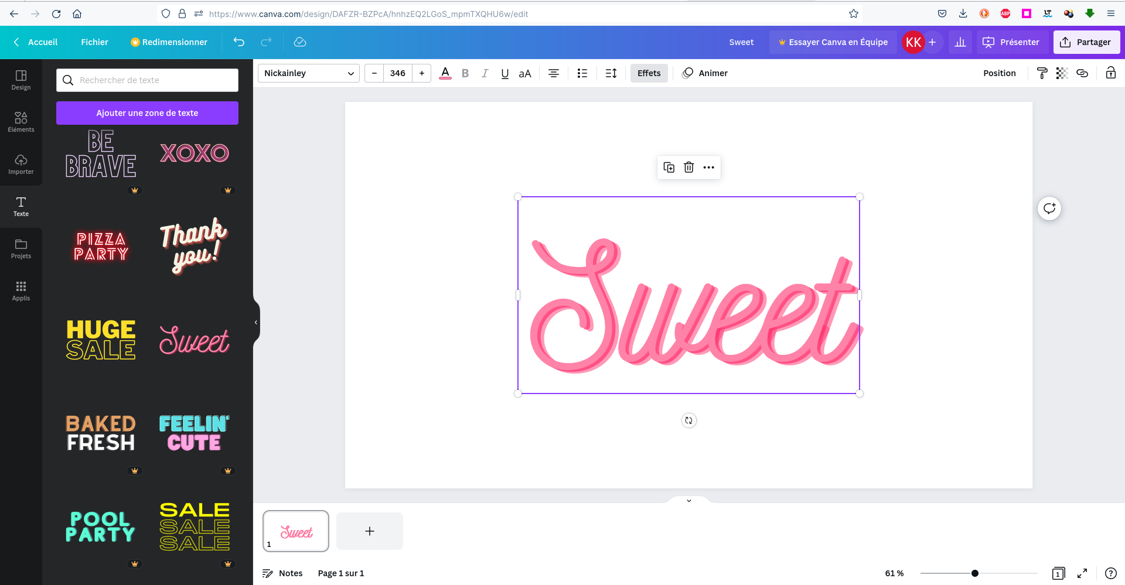Toggle italic text style
Viewport: 1125px width, 585px height.
coord(485,73)
